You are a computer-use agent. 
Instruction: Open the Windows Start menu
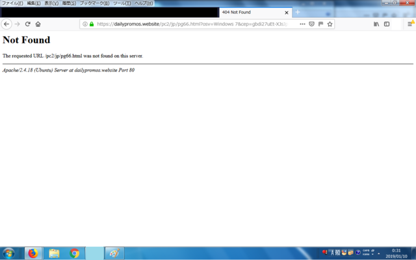8,253
